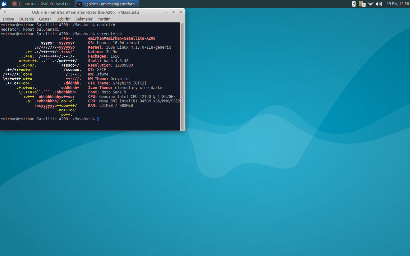Open the clock showing 19 Eki, 12:56

398,4
